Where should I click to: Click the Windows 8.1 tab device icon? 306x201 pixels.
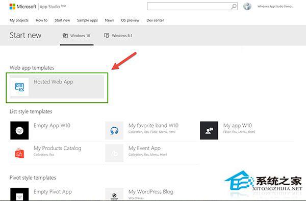click(107, 36)
